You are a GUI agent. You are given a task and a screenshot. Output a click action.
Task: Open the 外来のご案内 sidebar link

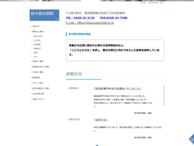coord(38,61)
